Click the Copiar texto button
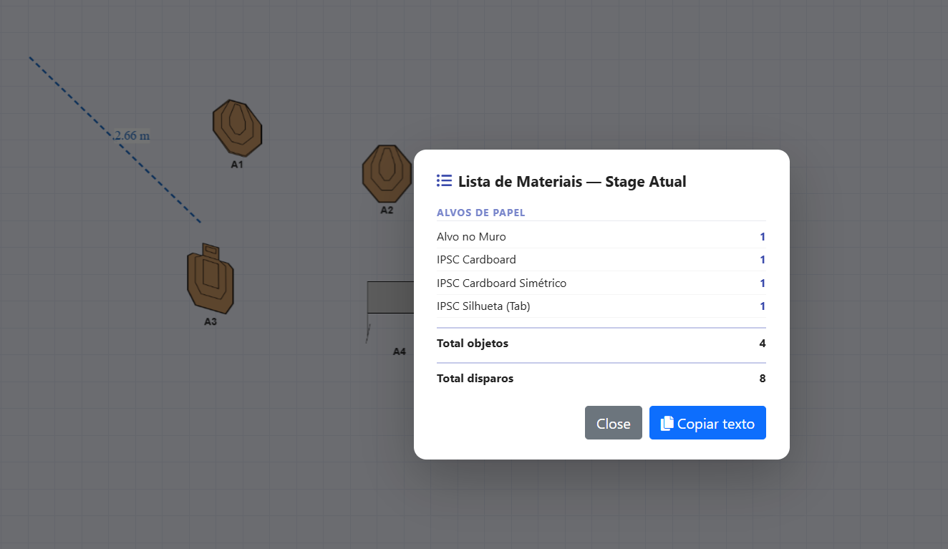948x549 pixels. click(x=707, y=423)
